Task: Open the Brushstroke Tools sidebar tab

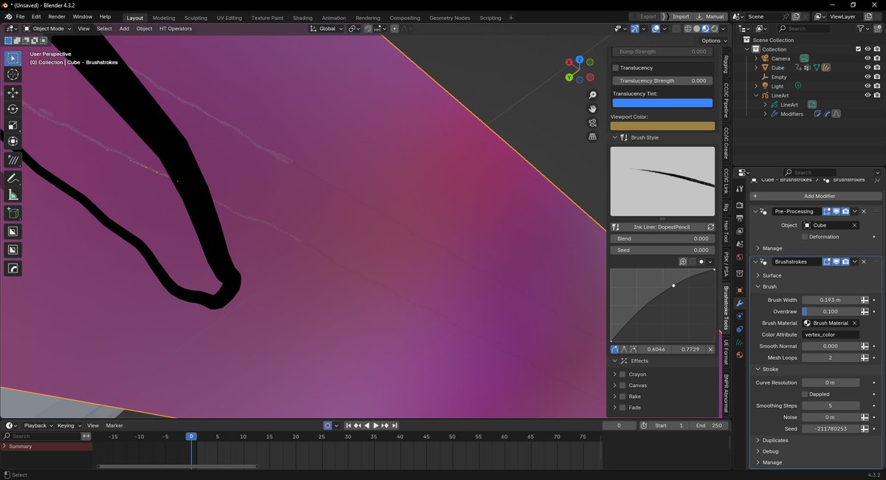Action: 726,306
